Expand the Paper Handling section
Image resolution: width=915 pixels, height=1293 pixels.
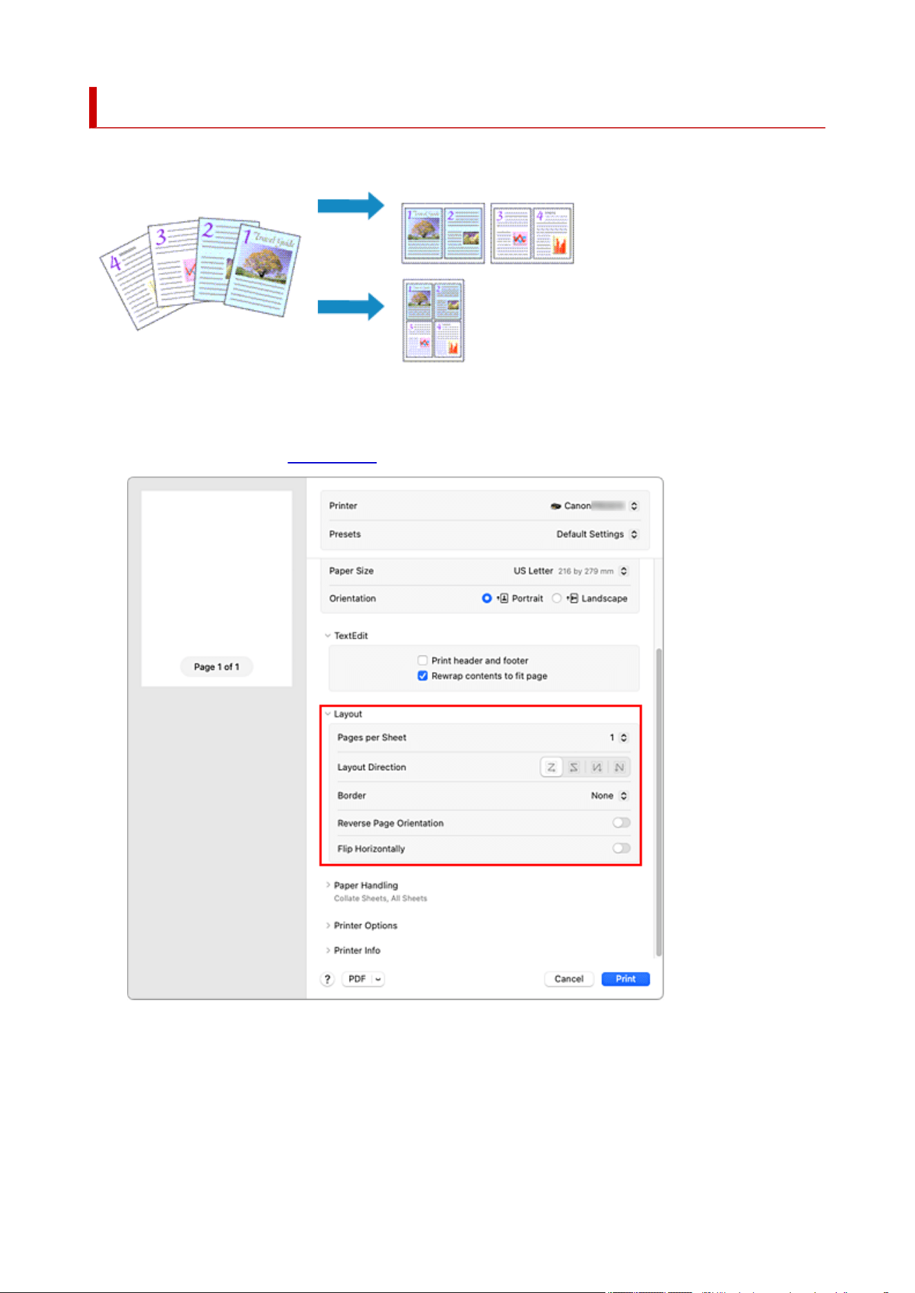pos(328,885)
